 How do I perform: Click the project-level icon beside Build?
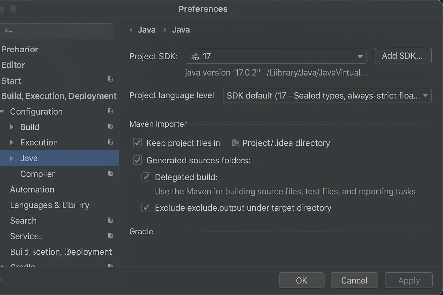[110, 126]
